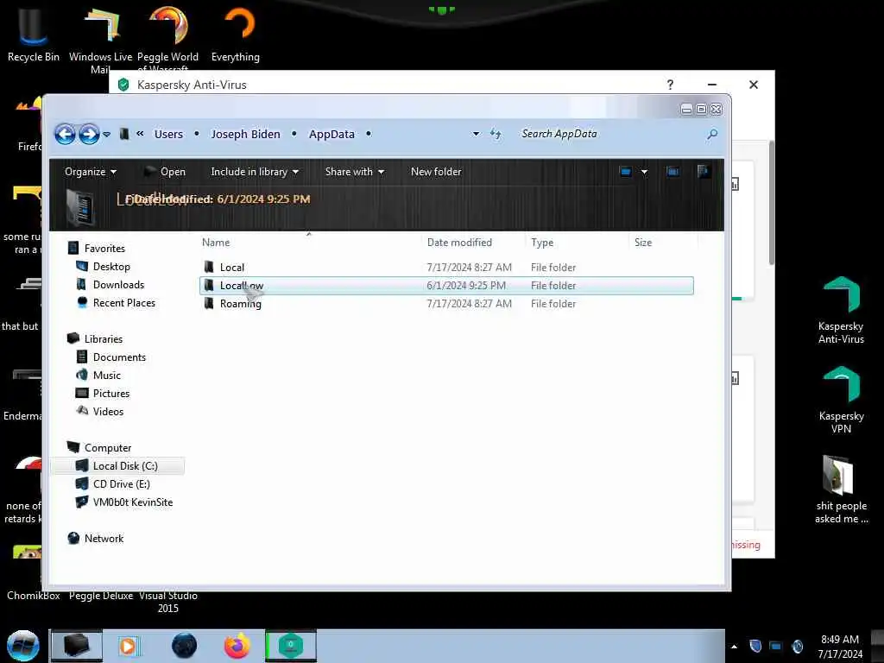The image size is (884, 663).
Task: Click the Kaspersky taskbar button
Action: coord(291,646)
